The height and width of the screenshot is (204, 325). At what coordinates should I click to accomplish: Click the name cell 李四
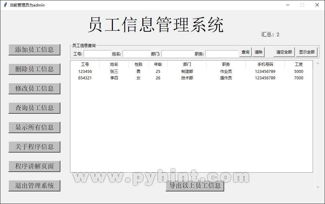click(x=114, y=78)
